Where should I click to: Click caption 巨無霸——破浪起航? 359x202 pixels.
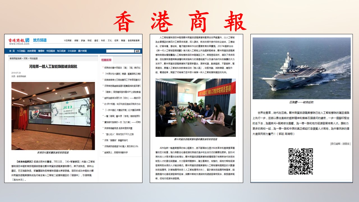click(302, 102)
